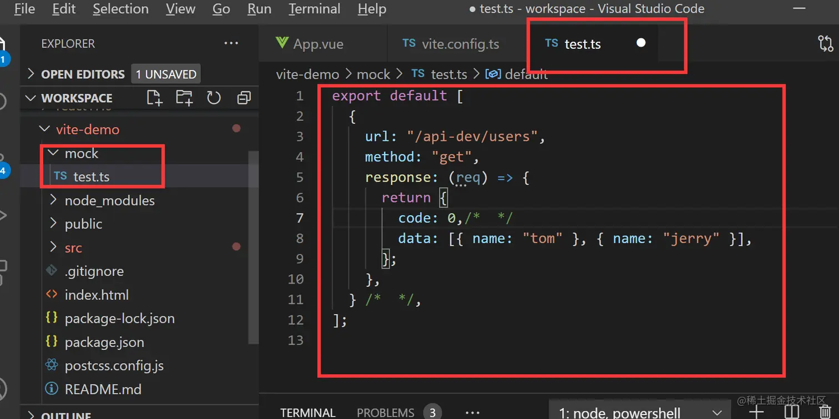The height and width of the screenshot is (419, 839).
Task: Click the method: "get" code line
Action: 422,157
